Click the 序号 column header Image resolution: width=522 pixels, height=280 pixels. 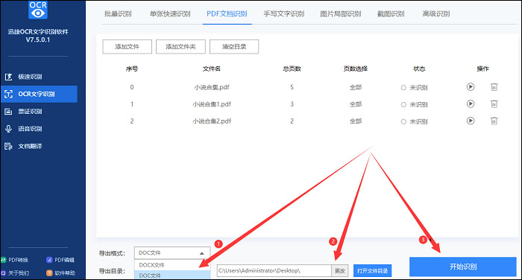[x=132, y=69]
